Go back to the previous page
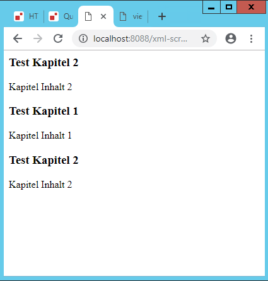 (x=18, y=38)
